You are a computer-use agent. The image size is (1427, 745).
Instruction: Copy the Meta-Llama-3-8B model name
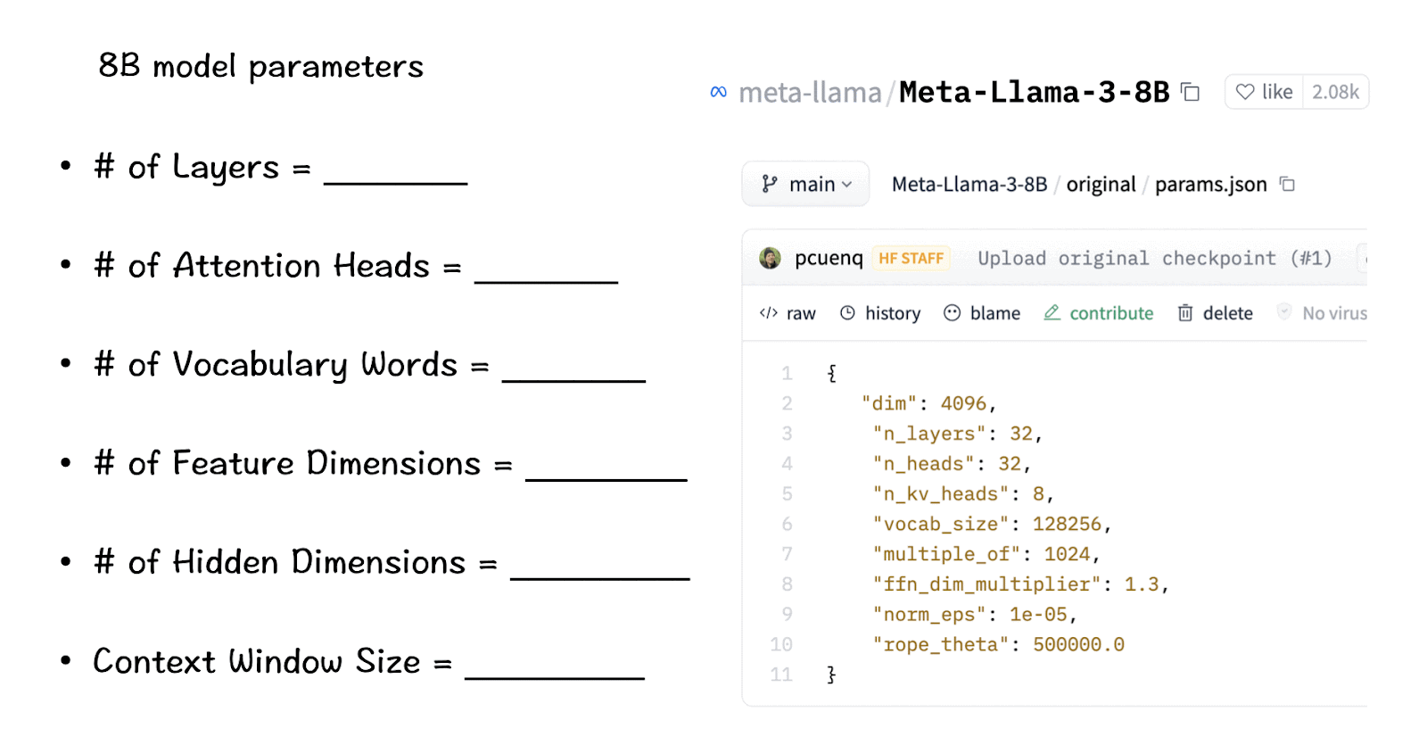pyautogui.click(x=1190, y=92)
